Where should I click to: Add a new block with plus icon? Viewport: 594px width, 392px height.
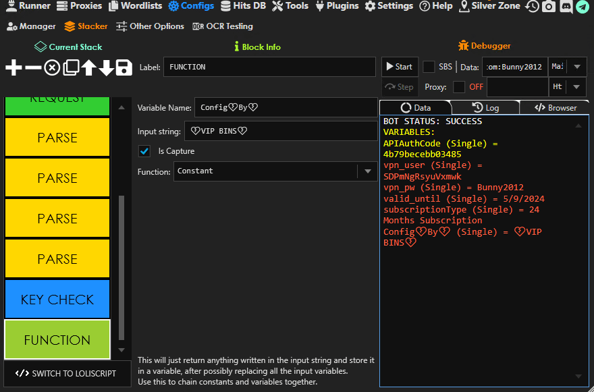(13, 67)
